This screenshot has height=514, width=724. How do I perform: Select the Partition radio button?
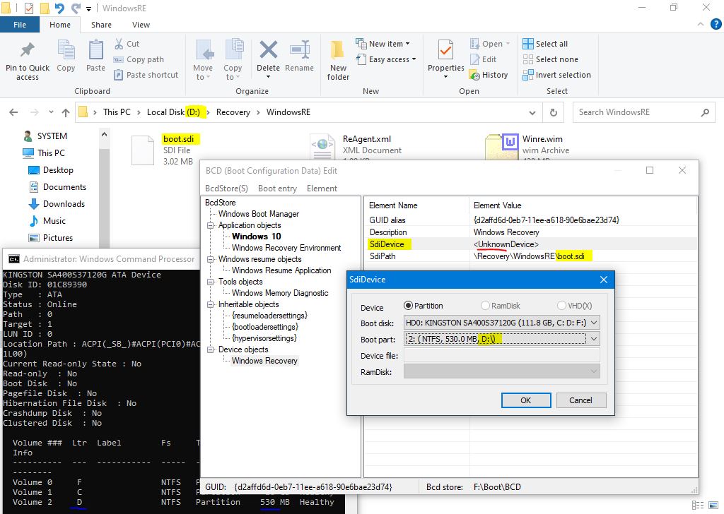coord(408,306)
